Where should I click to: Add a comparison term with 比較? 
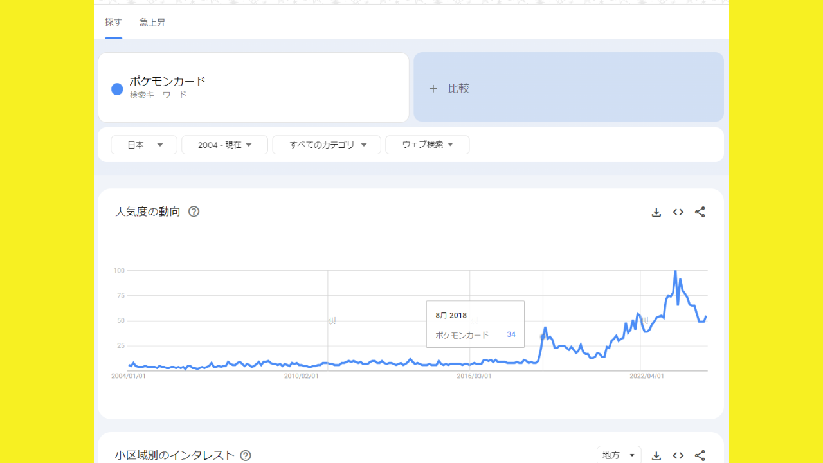point(568,87)
